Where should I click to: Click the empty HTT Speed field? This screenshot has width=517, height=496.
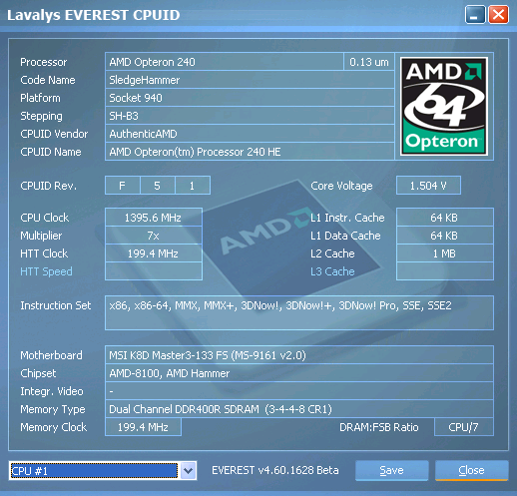[154, 271]
